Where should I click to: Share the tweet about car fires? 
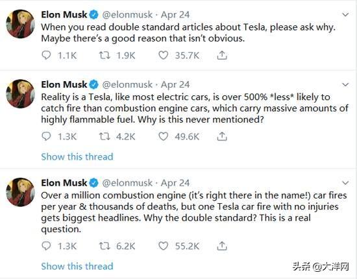[222, 246]
